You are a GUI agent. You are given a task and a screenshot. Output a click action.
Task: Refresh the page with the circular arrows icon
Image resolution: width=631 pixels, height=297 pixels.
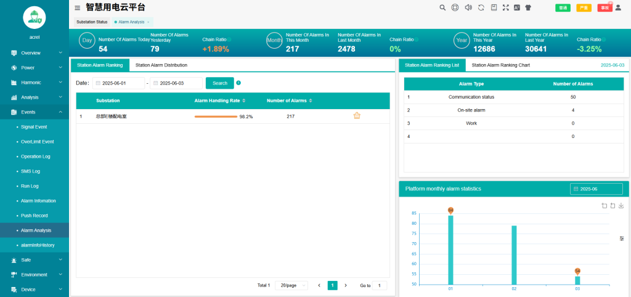pyautogui.click(x=481, y=7)
